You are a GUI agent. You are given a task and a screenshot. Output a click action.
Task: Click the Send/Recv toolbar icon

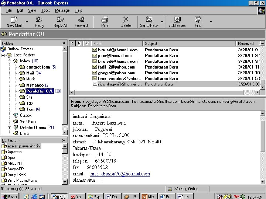149,21
